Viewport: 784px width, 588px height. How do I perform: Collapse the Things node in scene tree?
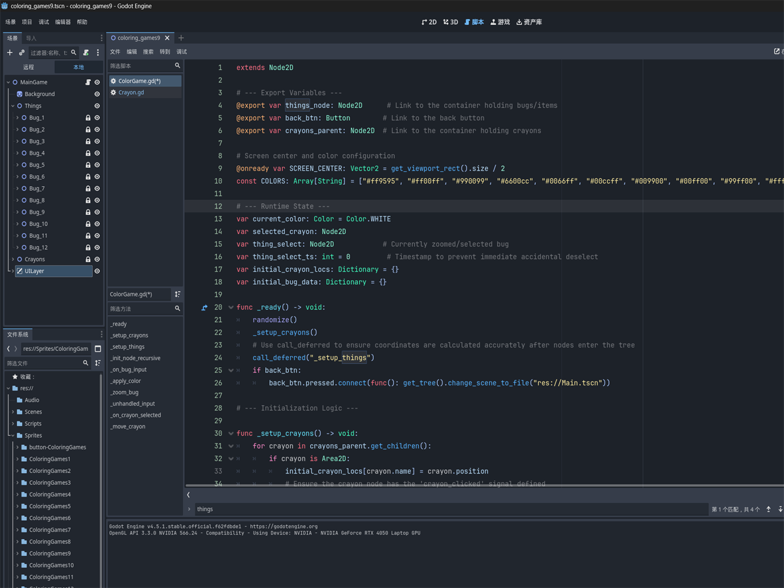point(12,106)
